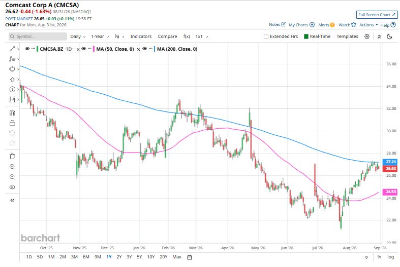This screenshot has width=400, height=267.
Task: Open the Actions dropdown menu
Action: [x=368, y=25]
